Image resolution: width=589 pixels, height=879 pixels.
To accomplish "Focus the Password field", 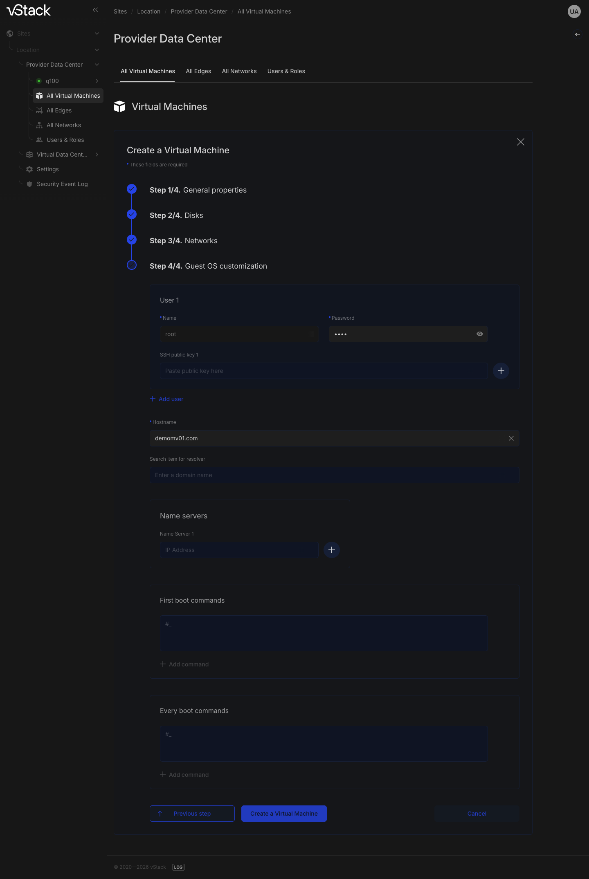I will point(408,334).
